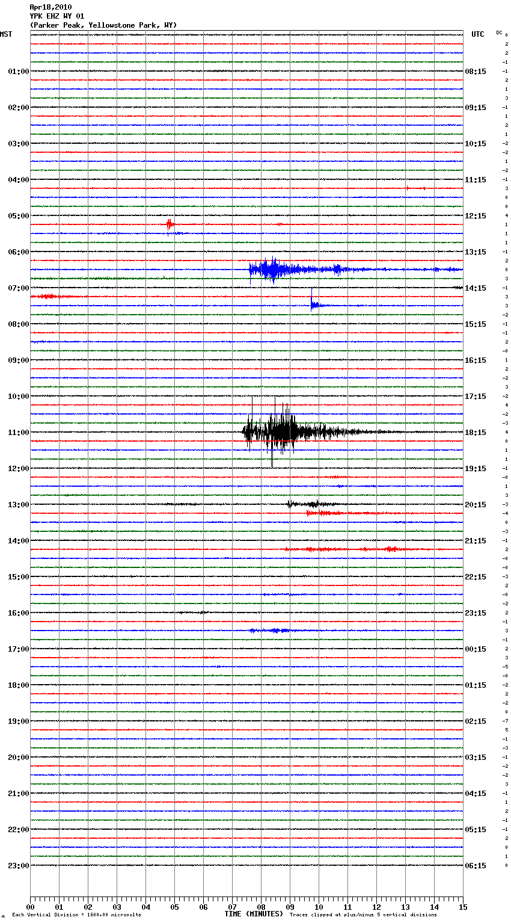
Task: Click the "00" minute axis label
Action: (x=30, y=907)
